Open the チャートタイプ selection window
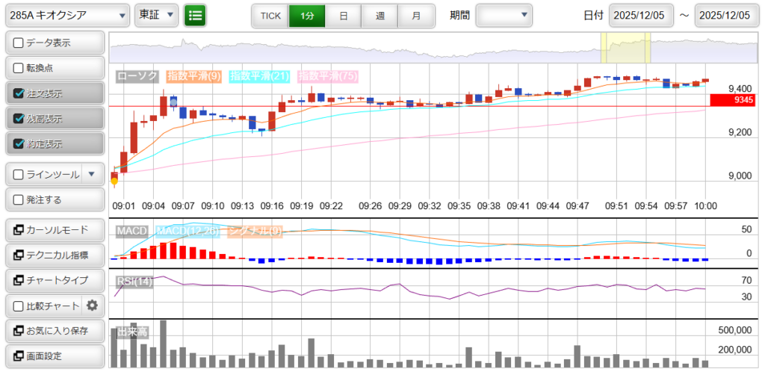Image resolution: width=765 pixels, height=375 pixels. 54,280
